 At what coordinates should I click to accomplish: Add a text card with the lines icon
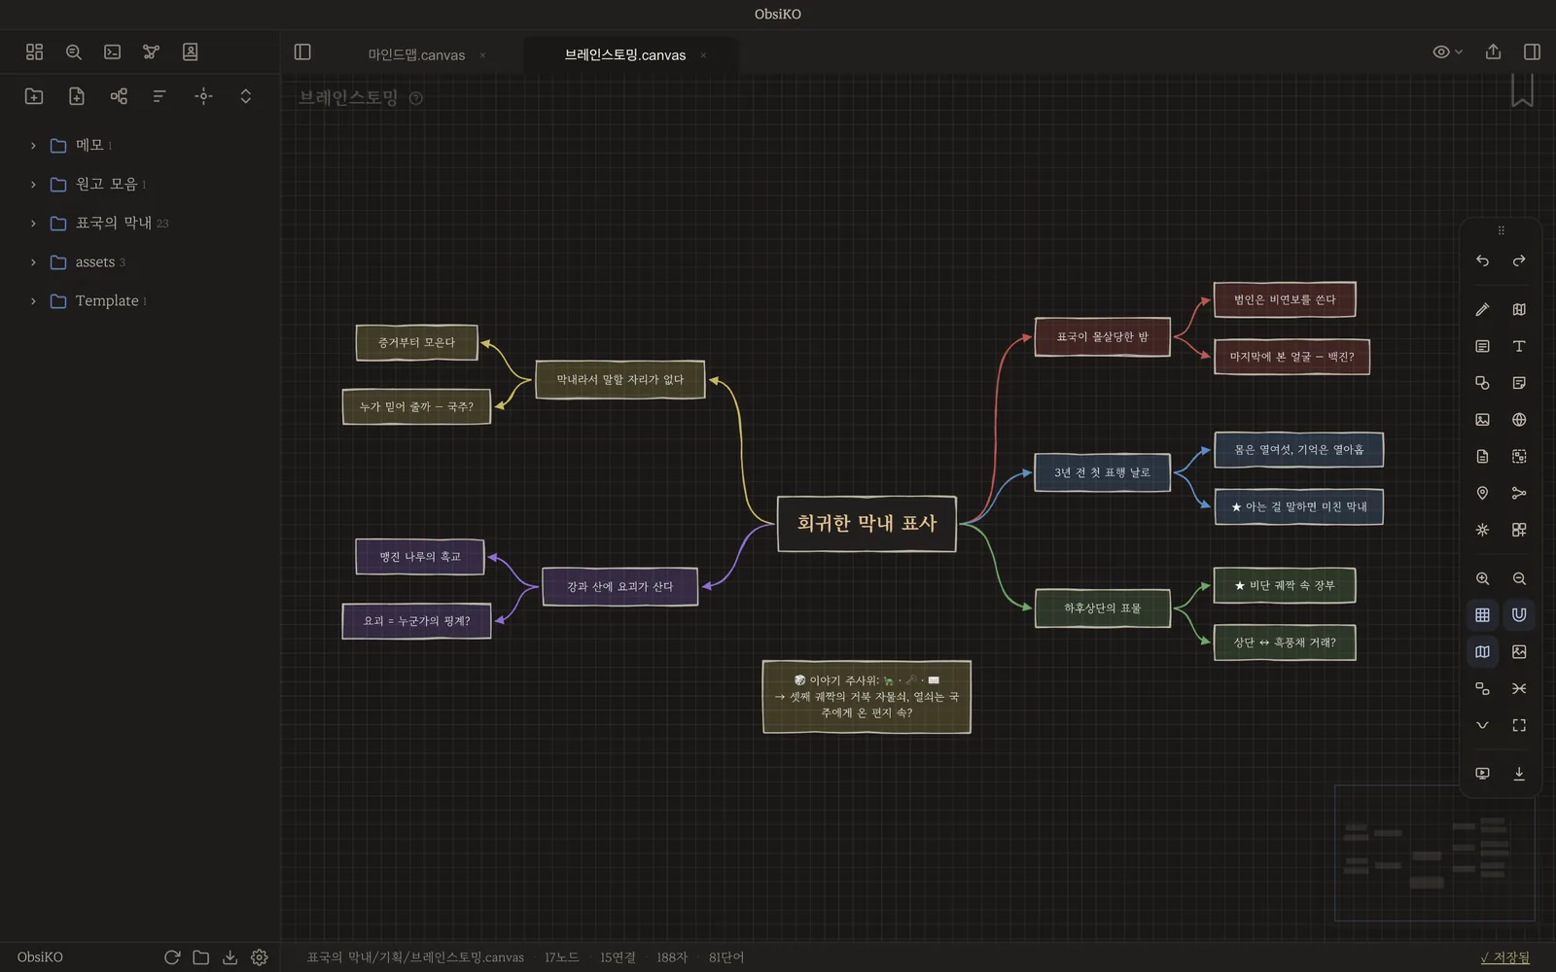point(1482,346)
